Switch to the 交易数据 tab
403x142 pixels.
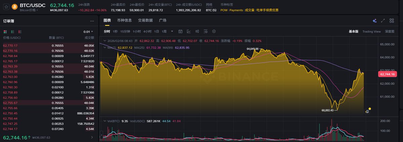point(145,20)
